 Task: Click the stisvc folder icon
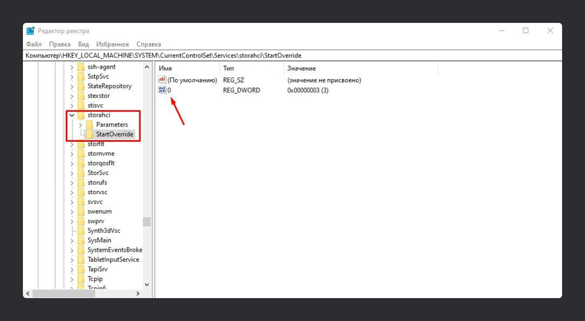(x=81, y=105)
